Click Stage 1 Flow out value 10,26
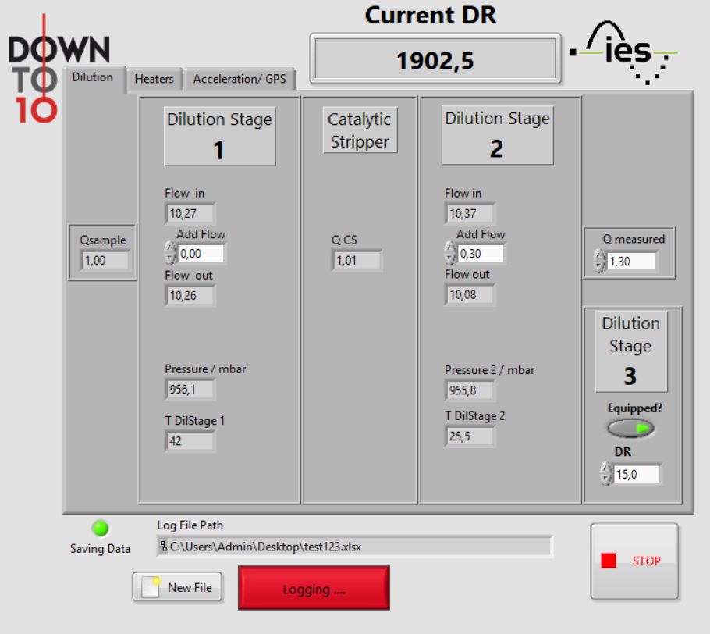Screen dimensions: 710x634 click(190, 295)
